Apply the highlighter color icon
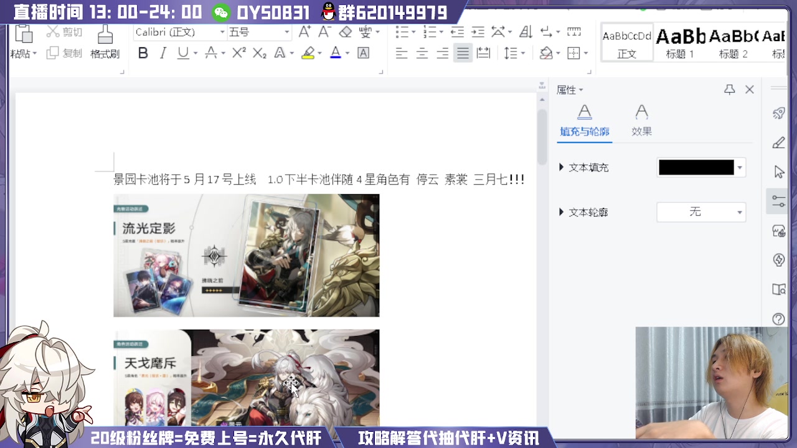Image resolution: width=797 pixels, height=448 pixels. pos(308,54)
